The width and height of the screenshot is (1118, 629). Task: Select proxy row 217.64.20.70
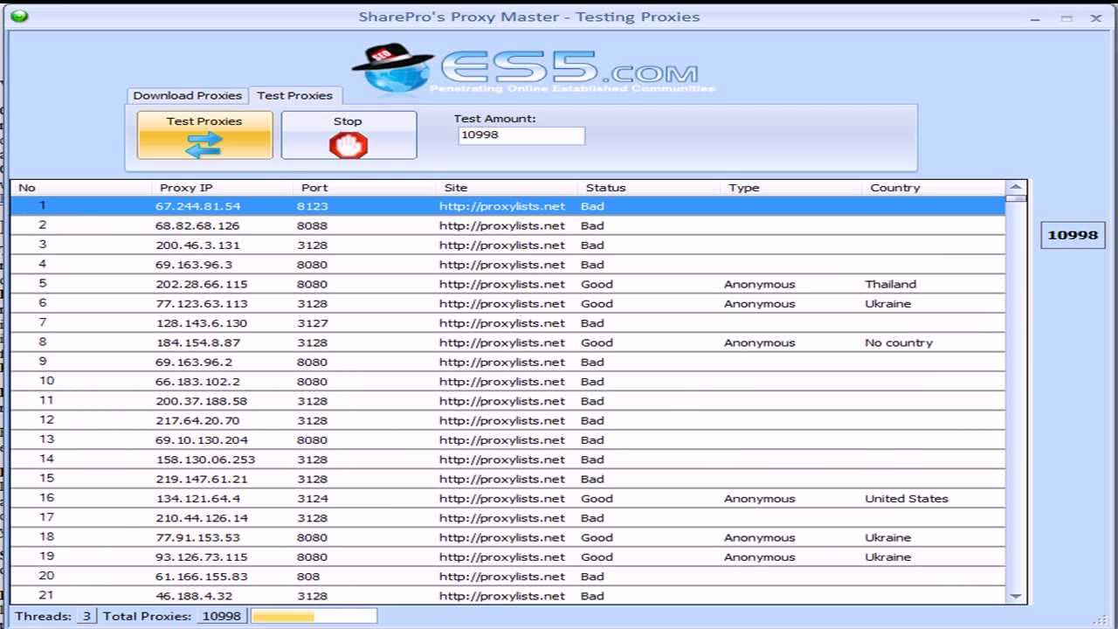point(507,420)
